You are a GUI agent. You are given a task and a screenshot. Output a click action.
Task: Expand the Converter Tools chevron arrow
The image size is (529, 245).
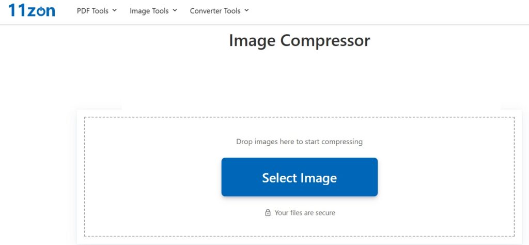[246, 10]
